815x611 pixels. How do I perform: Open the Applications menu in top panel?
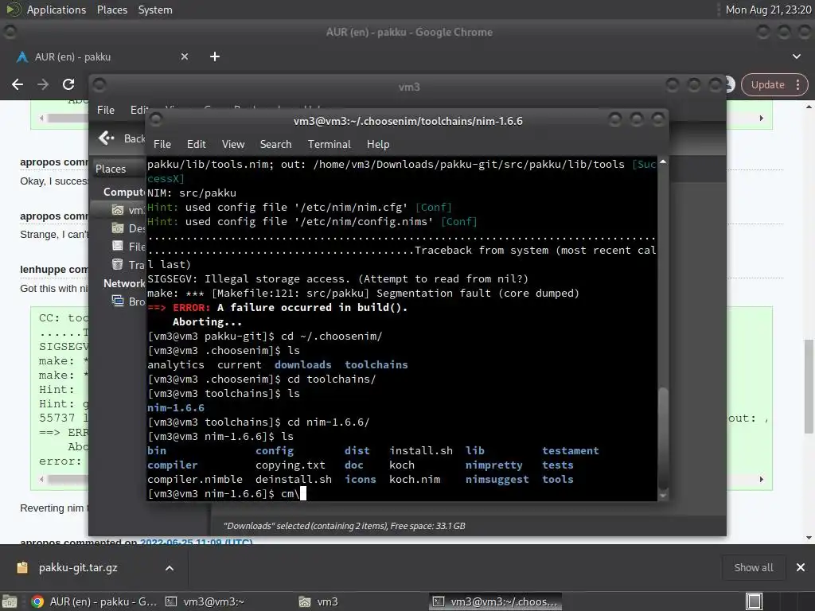(x=57, y=10)
